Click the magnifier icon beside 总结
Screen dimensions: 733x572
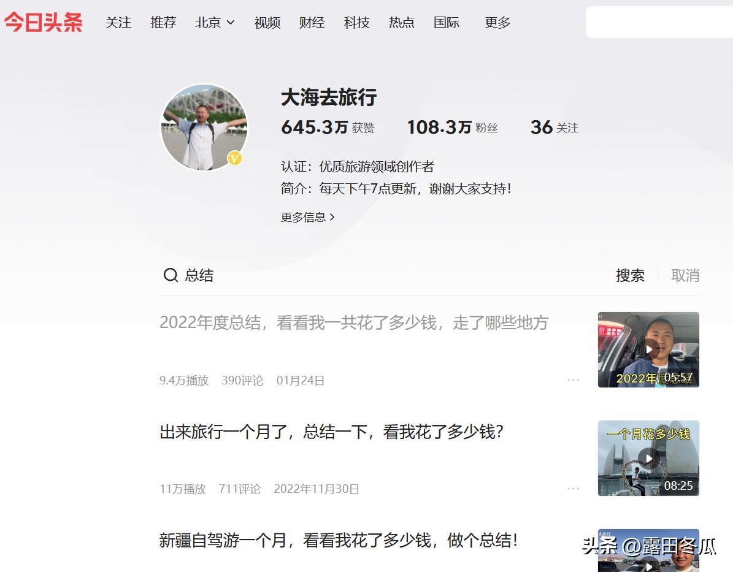(171, 275)
